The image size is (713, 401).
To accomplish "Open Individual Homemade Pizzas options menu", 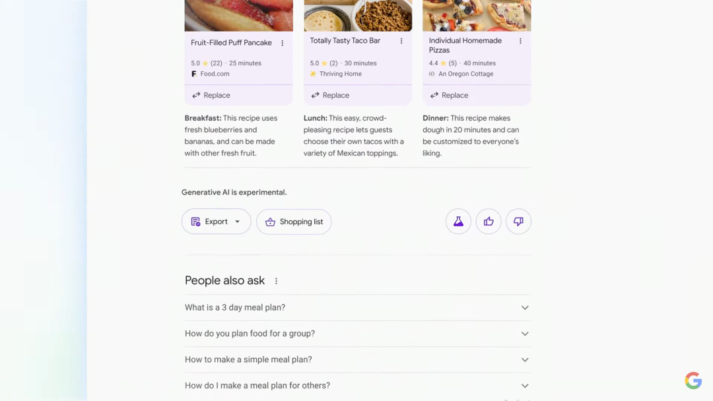I will pos(520,41).
